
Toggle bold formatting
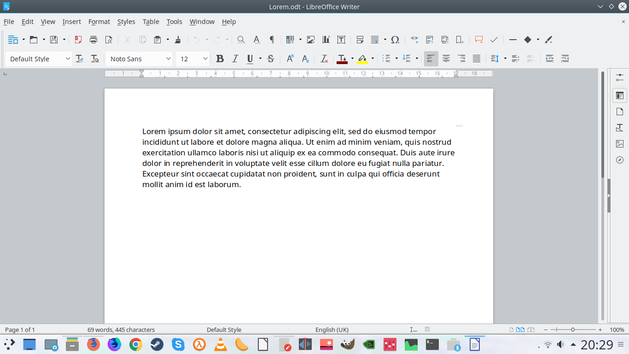220,59
